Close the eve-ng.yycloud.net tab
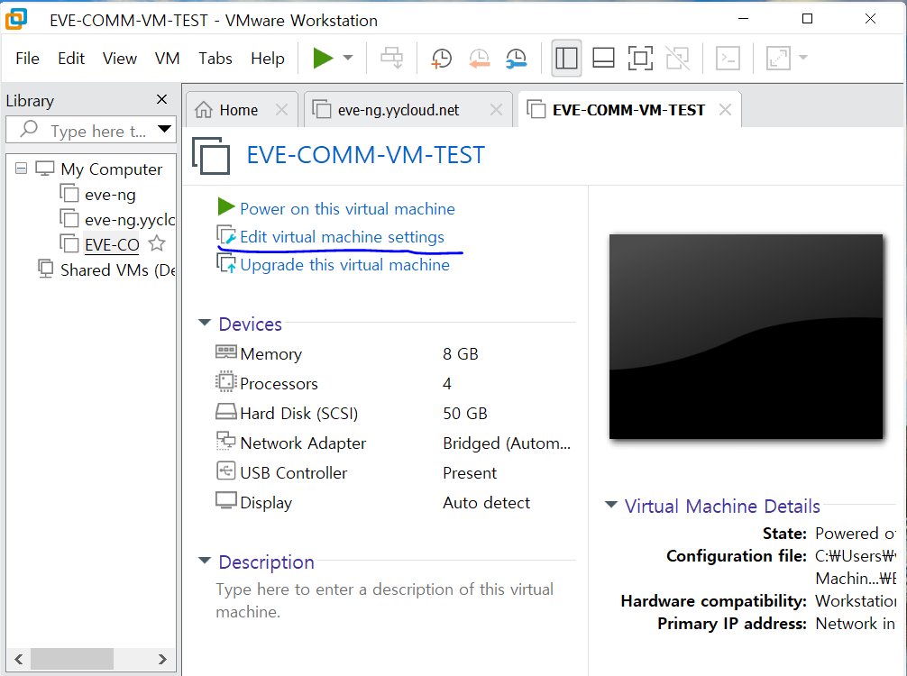 coord(496,110)
